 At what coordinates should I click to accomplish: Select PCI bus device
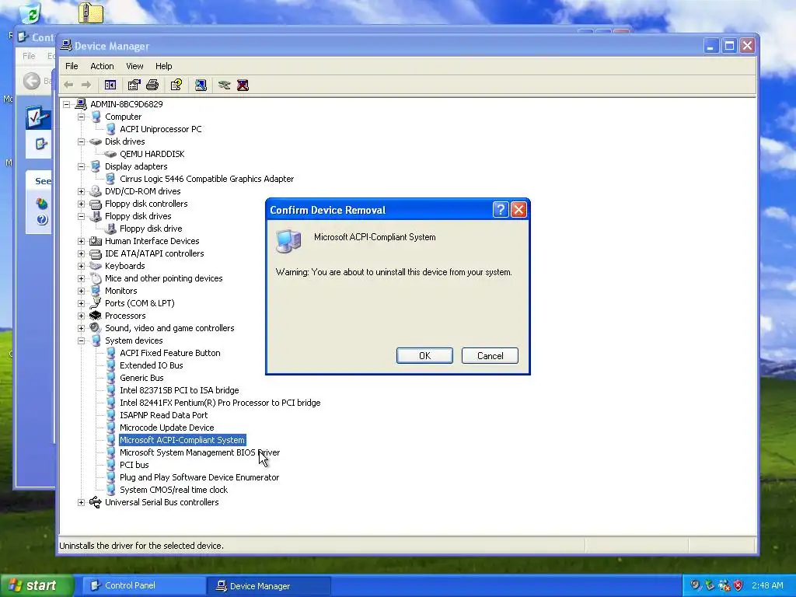click(x=134, y=465)
